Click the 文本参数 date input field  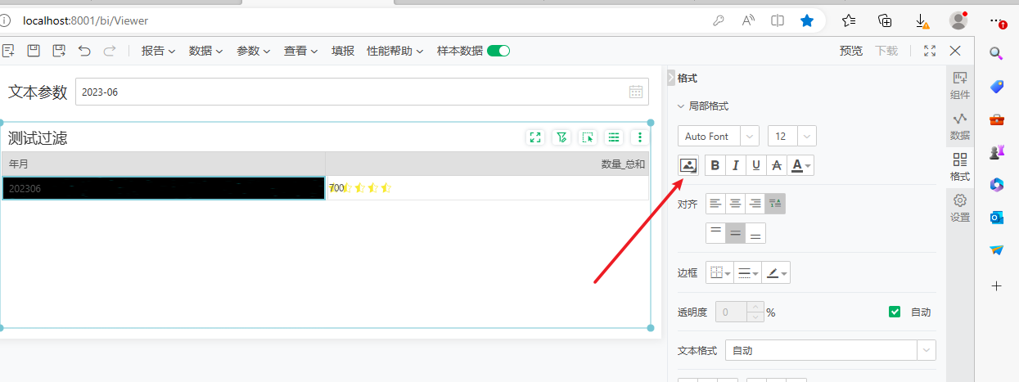pyautogui.click(x=352, y=92)
